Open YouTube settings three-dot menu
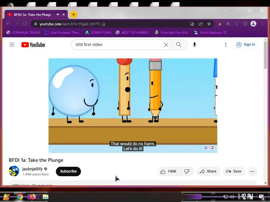This screenshot has width=270, height=202. [x=226, y=45]
